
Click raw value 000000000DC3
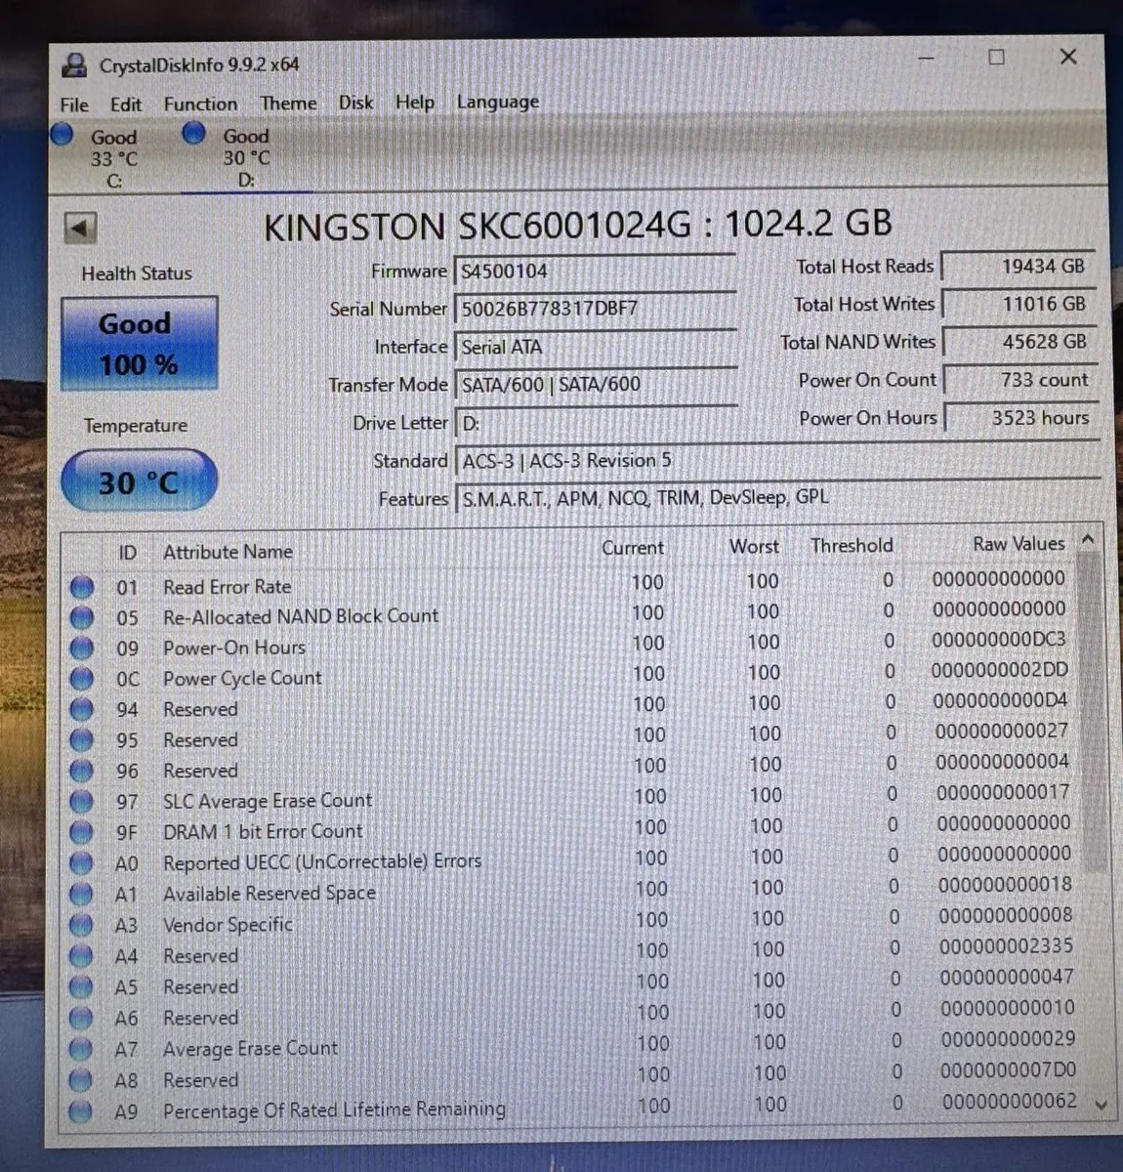999,640
